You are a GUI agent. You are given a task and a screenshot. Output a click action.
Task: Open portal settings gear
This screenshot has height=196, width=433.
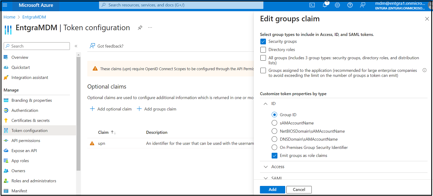[337, 5]
